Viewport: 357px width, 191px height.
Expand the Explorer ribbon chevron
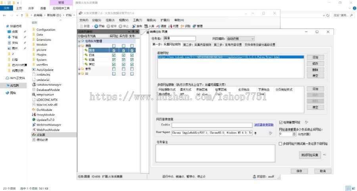(x=350, y=8)
